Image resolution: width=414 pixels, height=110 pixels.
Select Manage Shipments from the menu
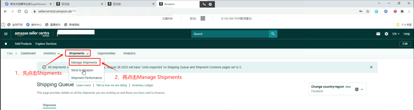click(84, 62)
